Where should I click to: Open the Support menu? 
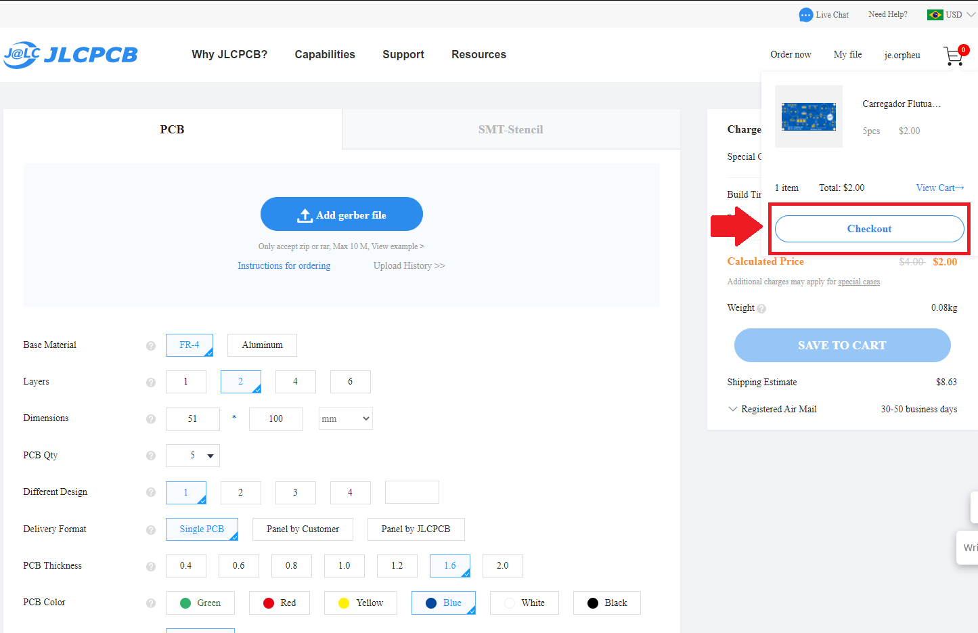coord(403,55)
